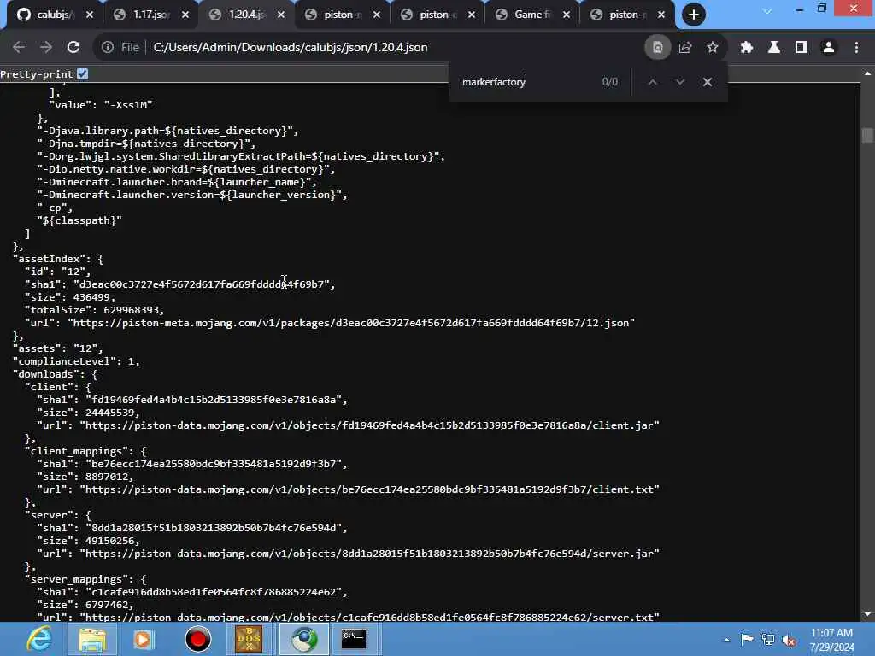This screenshot has height=656, width=875.
Task: Switch to the 1.17.json tab
Action: [x=144, y=15]
